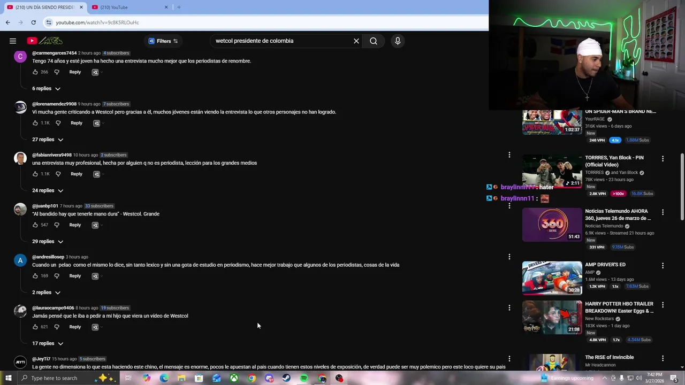Image resolution: width=685 pixels, height=385 pixels.
Task: Dislike @juanbp101's comment
Action: tap(57, 225)
